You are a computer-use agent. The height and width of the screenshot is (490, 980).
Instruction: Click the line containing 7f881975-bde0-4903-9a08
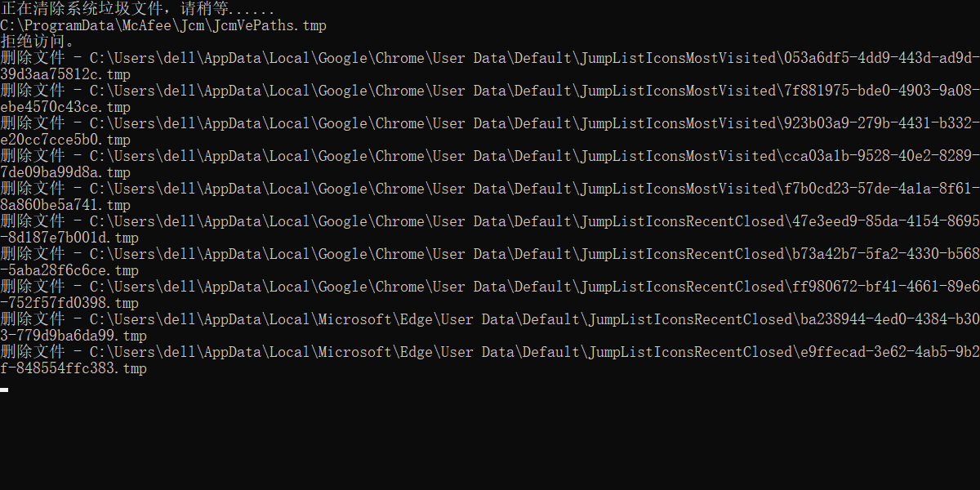[490, 91]
